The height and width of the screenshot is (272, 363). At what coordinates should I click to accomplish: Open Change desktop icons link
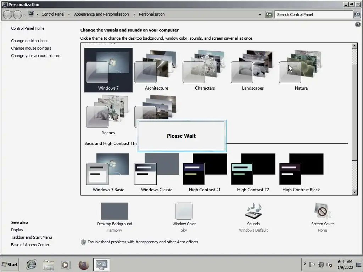point(30,41)
